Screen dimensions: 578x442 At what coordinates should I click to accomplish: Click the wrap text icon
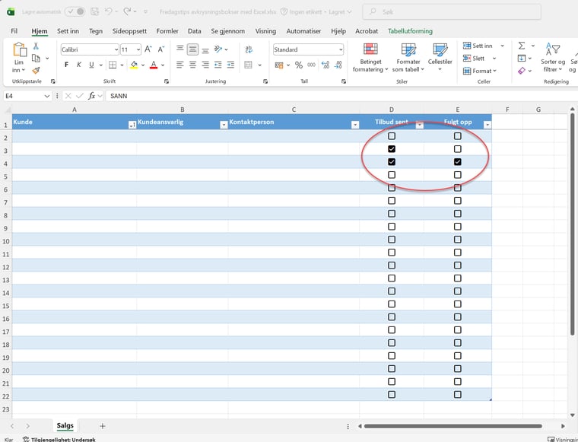(249, 49)
